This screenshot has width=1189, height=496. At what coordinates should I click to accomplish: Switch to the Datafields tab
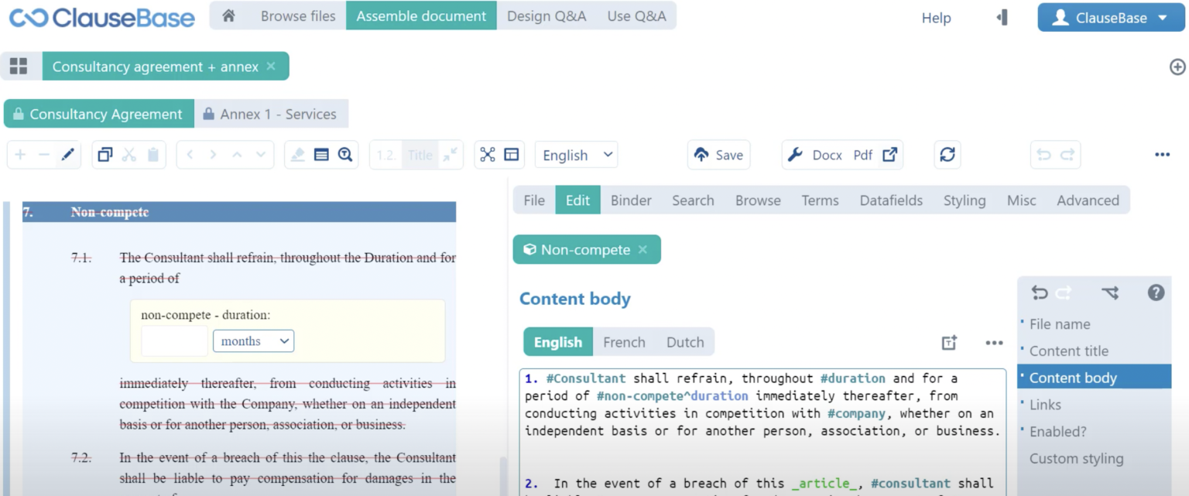pos(891,200)
